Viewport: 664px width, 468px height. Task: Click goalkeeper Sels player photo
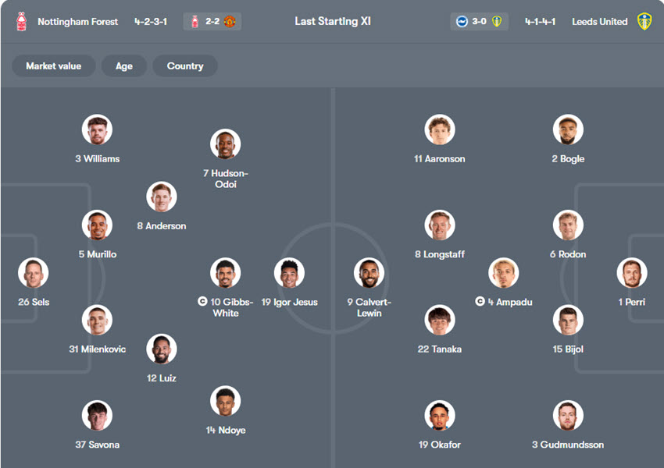click(x=34, y=273)
